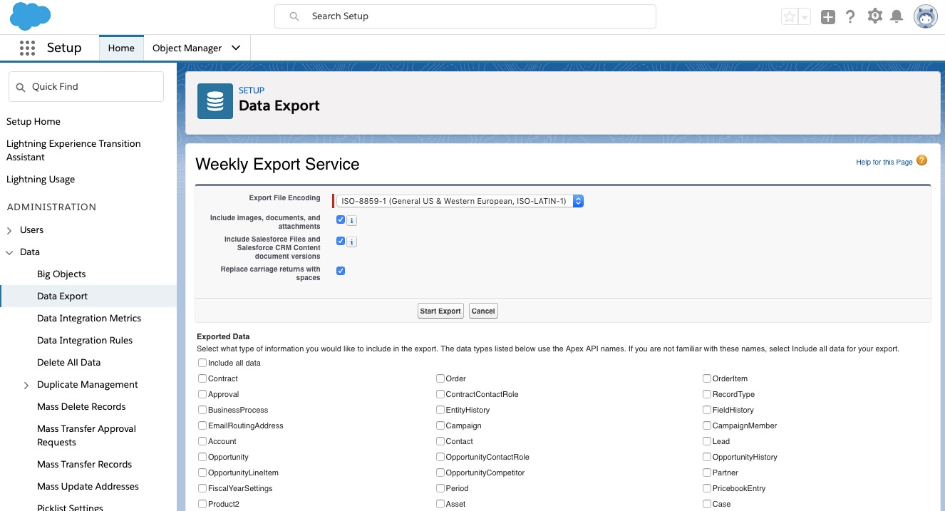
Task: Click into the Search Setup field
Action: pyautogui.click(x=465, y=16)
